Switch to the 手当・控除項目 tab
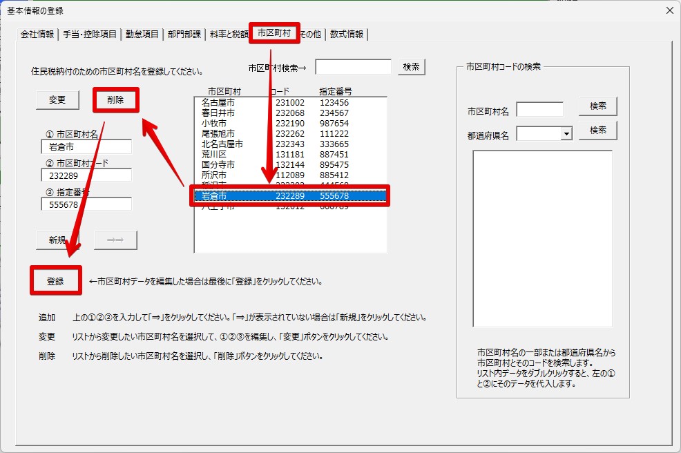 [90, 34]
